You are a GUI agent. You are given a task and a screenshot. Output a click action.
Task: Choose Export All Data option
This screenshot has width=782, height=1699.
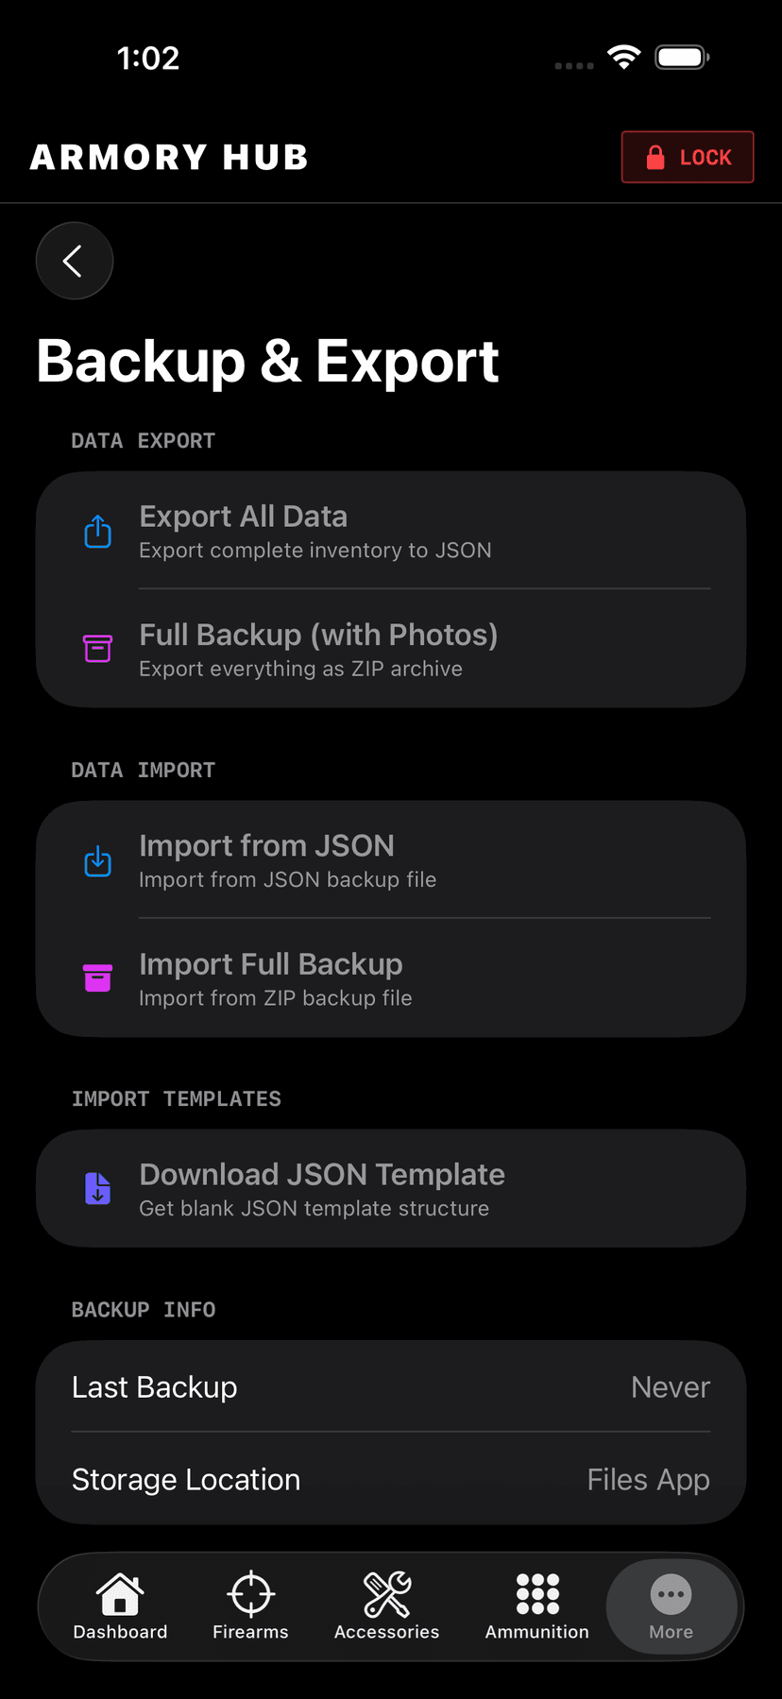(x=391, y=532)
